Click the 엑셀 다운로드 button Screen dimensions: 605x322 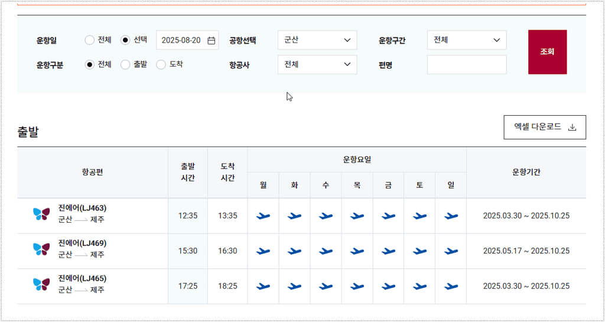(545, 127)
